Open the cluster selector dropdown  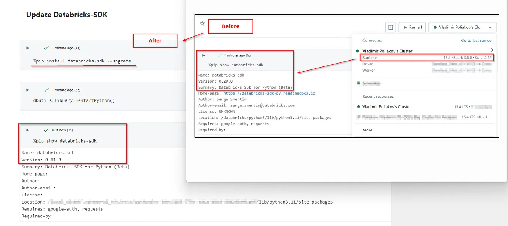point(463,27)
